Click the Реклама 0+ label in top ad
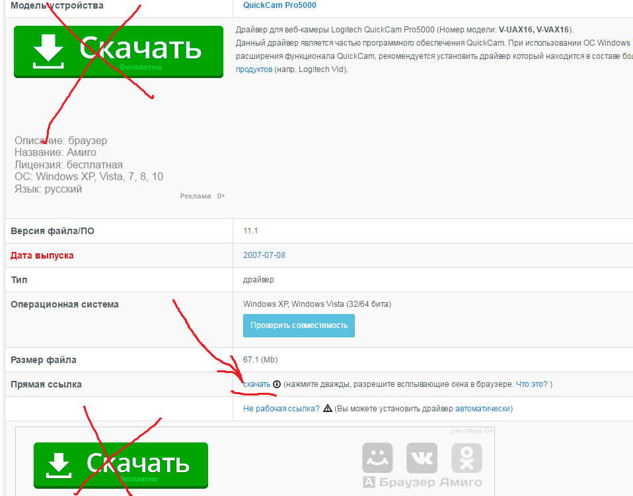633x496 pixels. [x=202, y=196]
